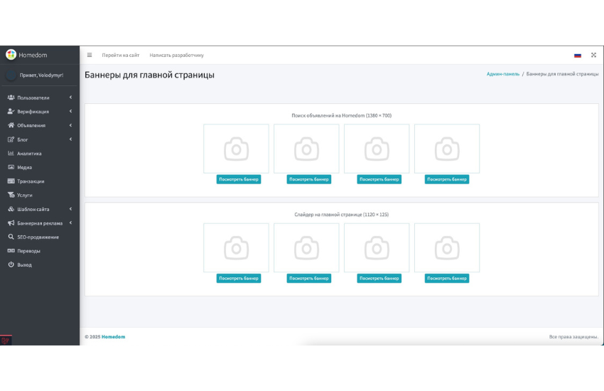
Task: Click Посмотреть баннер under first search banner
Action: (238, 179)
